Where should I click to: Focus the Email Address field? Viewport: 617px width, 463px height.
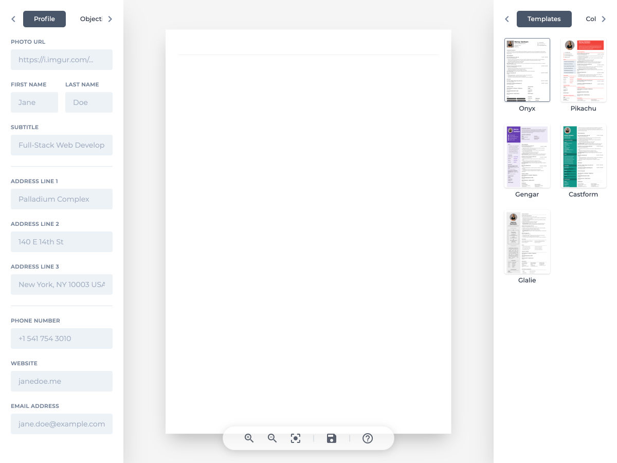62,424
